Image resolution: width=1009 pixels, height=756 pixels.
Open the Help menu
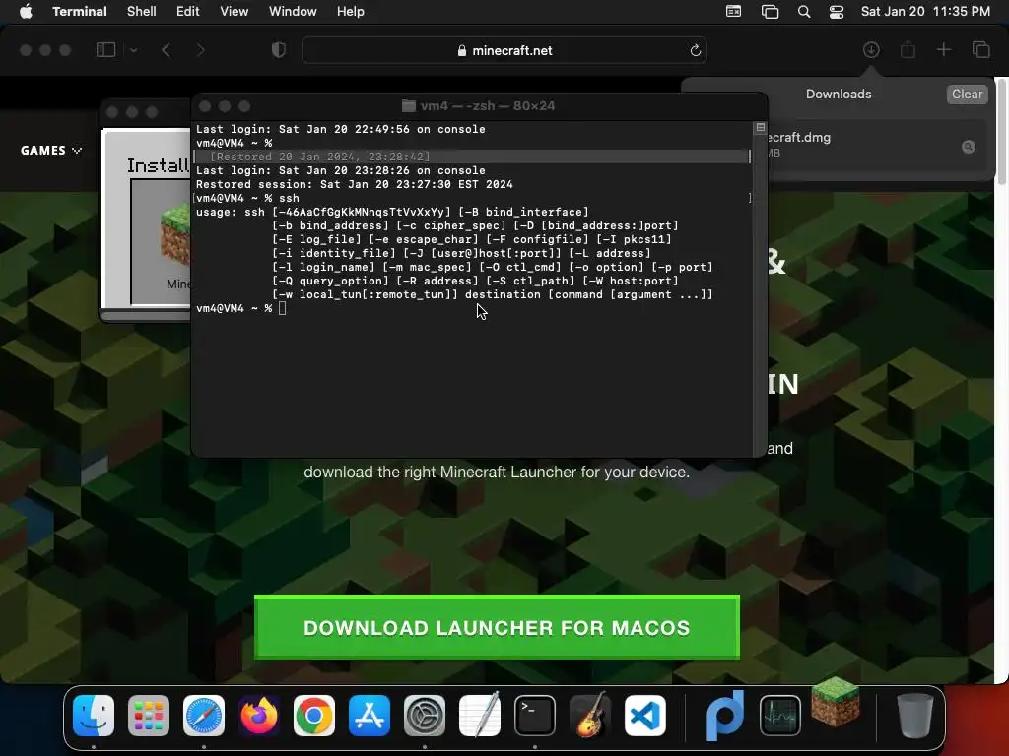click(x=350, y=12)
